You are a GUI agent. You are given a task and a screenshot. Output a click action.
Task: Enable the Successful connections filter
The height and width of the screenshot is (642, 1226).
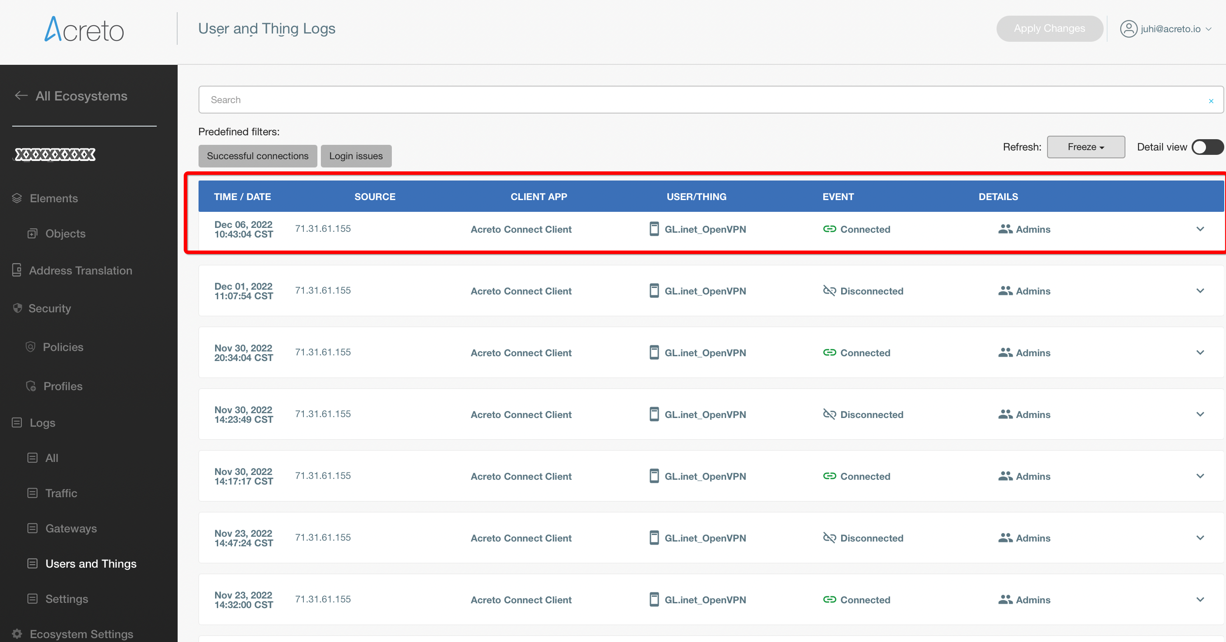pyautogui.click(x=257, y=156)
